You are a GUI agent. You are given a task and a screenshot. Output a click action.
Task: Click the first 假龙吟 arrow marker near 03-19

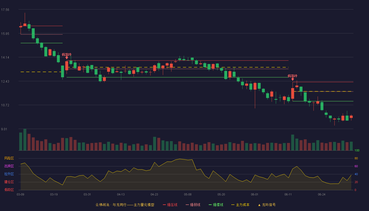click(x=67, y=57)
